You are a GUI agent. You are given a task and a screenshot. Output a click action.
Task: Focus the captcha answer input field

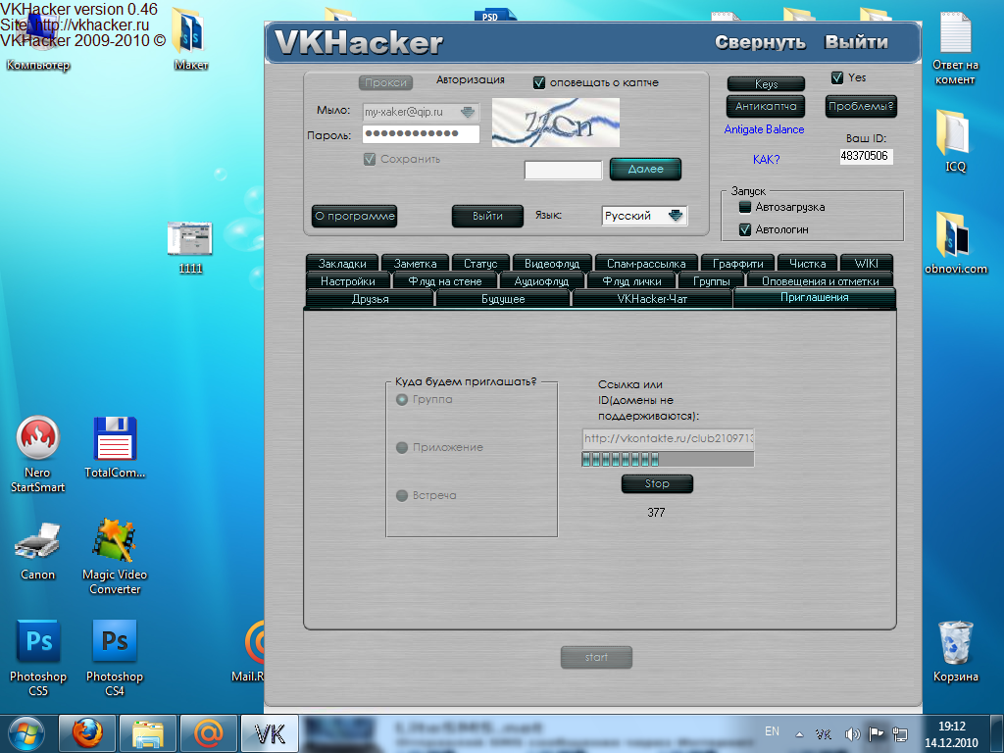[563, 170]
